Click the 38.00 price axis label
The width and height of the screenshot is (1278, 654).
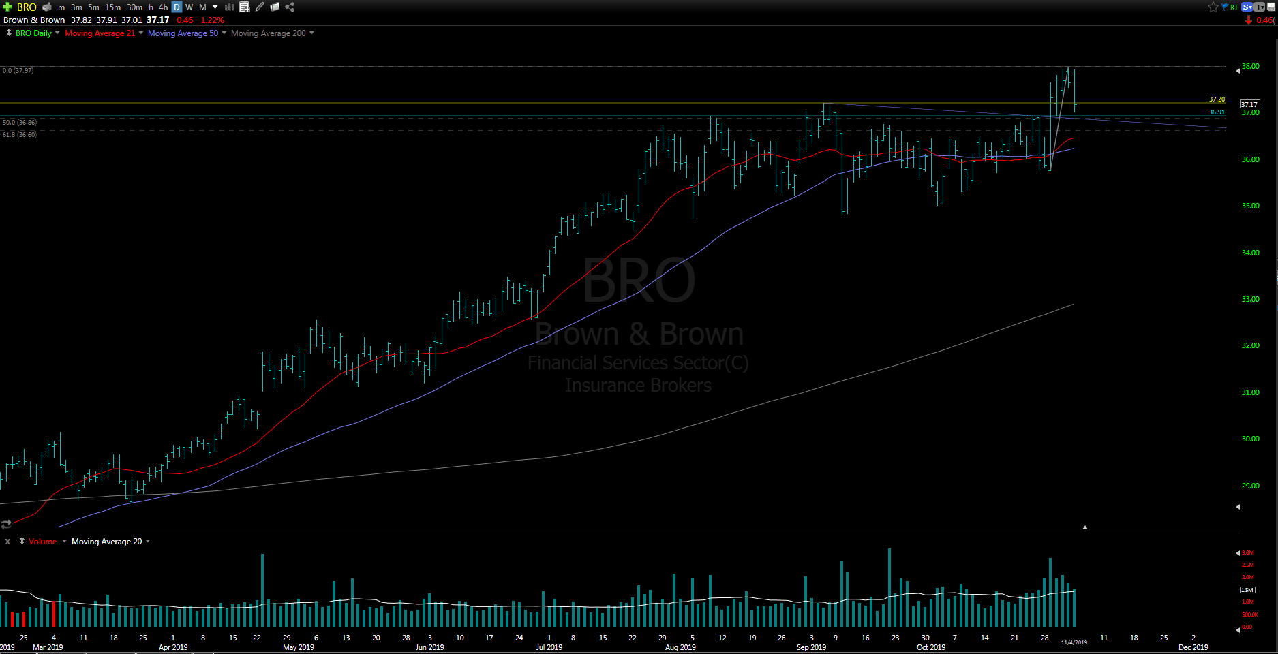point(1250,67)
